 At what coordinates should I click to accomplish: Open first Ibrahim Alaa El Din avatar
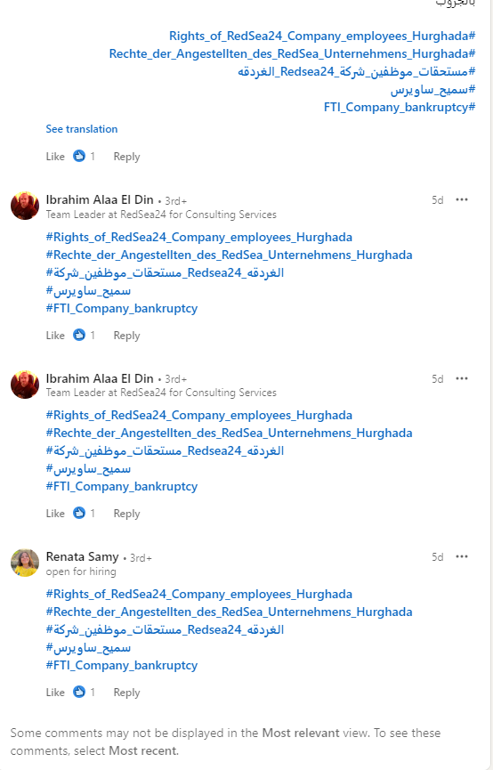(x=25, y=206)
